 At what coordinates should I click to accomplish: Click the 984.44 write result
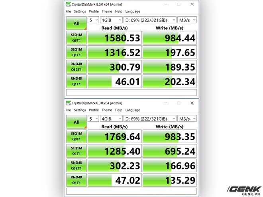pyautogui.click(x=170, y=38)
